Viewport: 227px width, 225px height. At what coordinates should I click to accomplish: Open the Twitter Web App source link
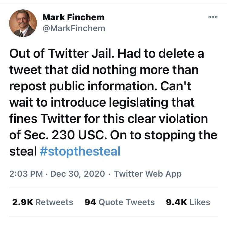[x=148, y=174]
